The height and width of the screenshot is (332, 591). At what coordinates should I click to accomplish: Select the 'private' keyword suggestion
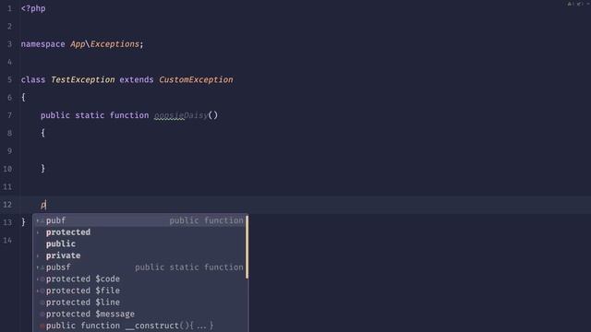pos(139,255)
